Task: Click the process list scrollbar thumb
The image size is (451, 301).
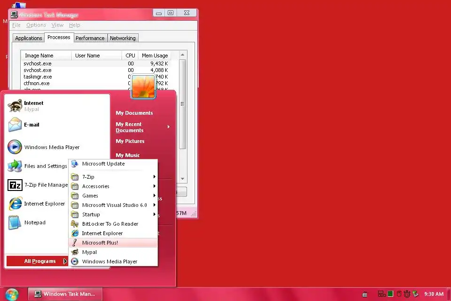Action: 182,104
